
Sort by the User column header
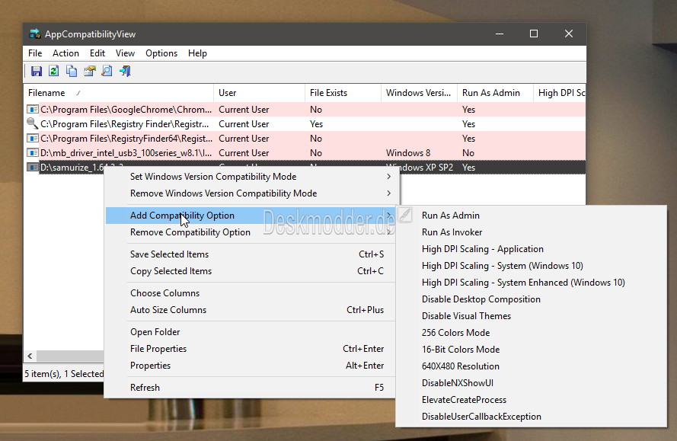tap(259, 93)
